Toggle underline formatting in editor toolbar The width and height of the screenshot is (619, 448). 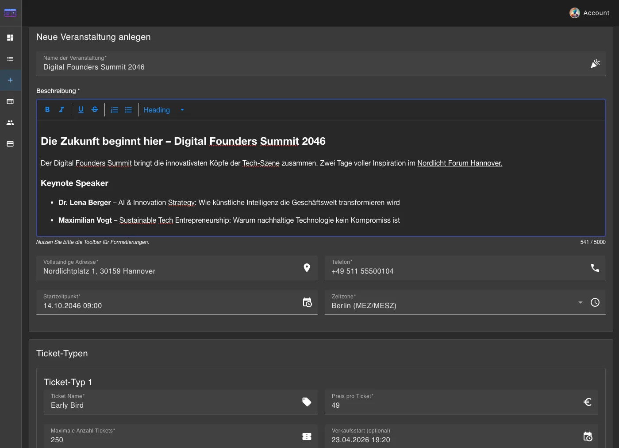pyautogui.click(x=81, y=110)
